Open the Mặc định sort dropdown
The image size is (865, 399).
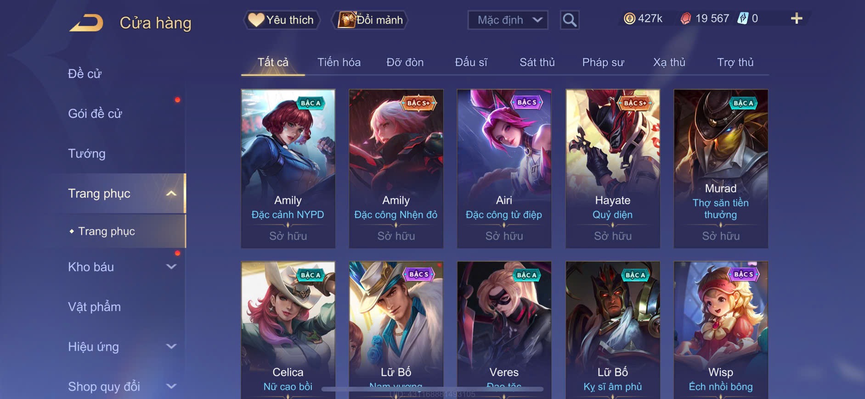508,20
